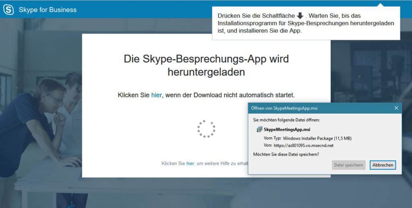Click the 'hier' link to start download manually
Viewport: 412px width, 208px height.
(157, 95)
